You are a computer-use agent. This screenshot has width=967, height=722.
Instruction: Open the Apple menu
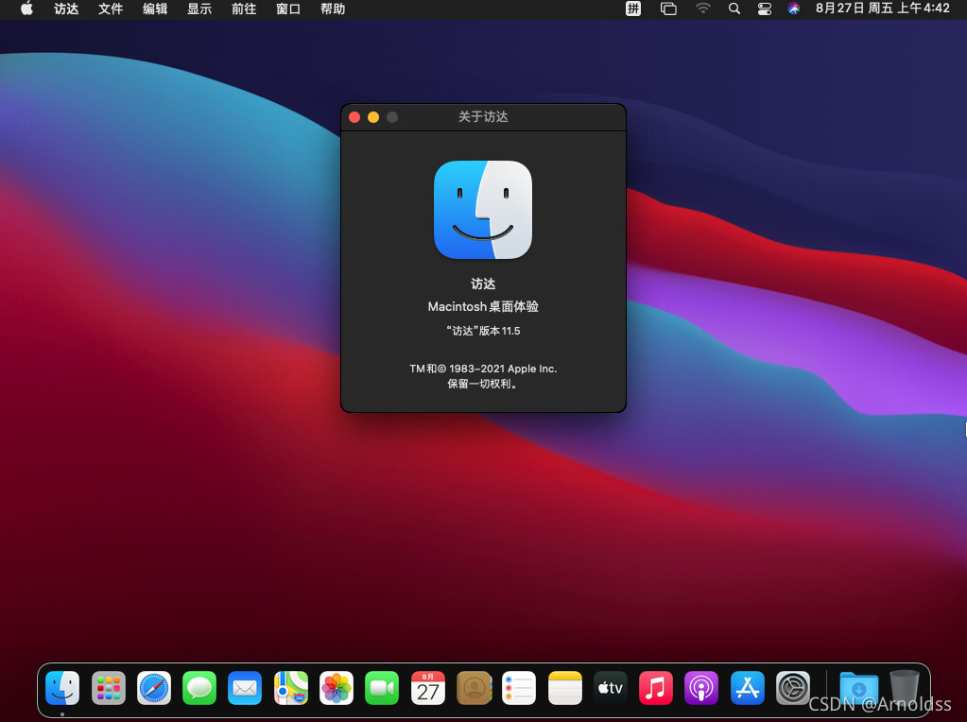click(26, 9)
